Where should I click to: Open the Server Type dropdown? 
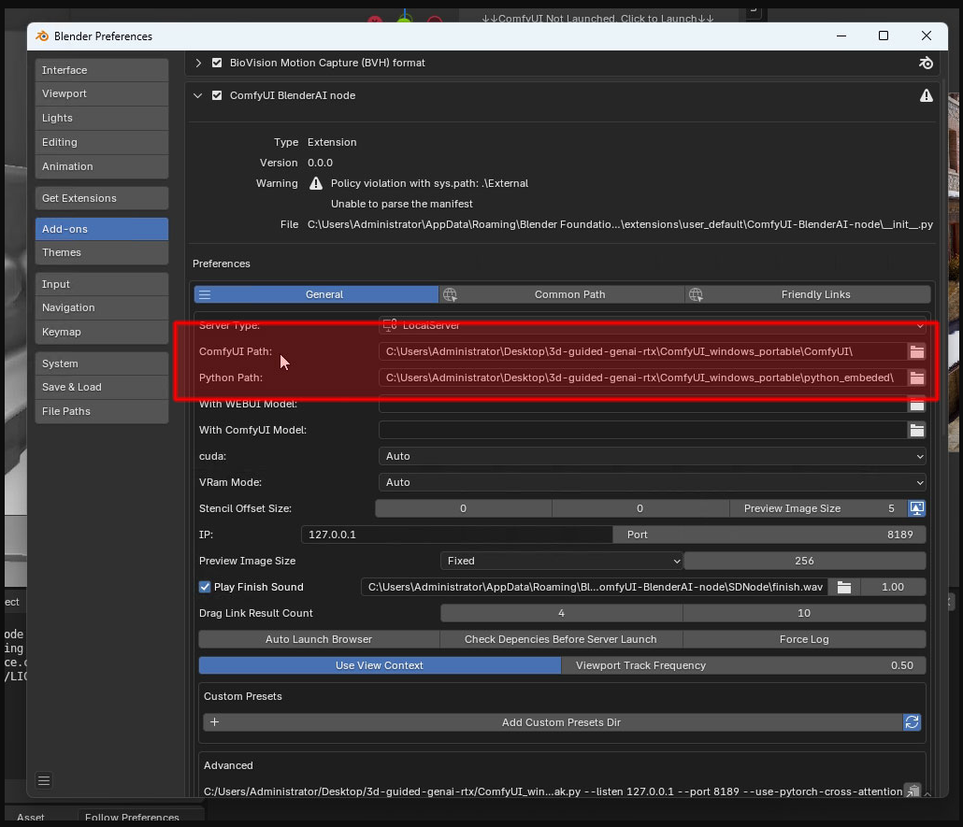coord(653,325)
